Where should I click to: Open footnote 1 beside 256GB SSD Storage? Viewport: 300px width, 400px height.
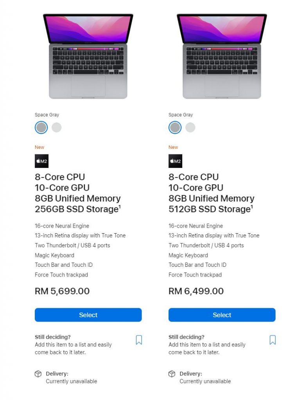[x=120, y=206]
